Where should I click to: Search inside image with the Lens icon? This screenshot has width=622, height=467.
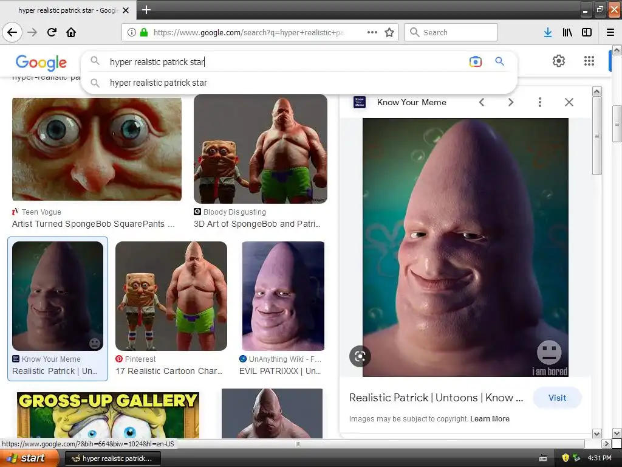point(360,356)
